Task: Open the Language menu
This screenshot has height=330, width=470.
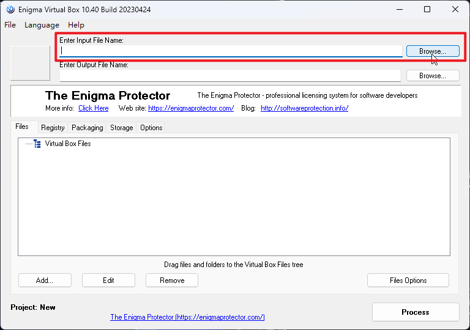Action: [42, 25]
